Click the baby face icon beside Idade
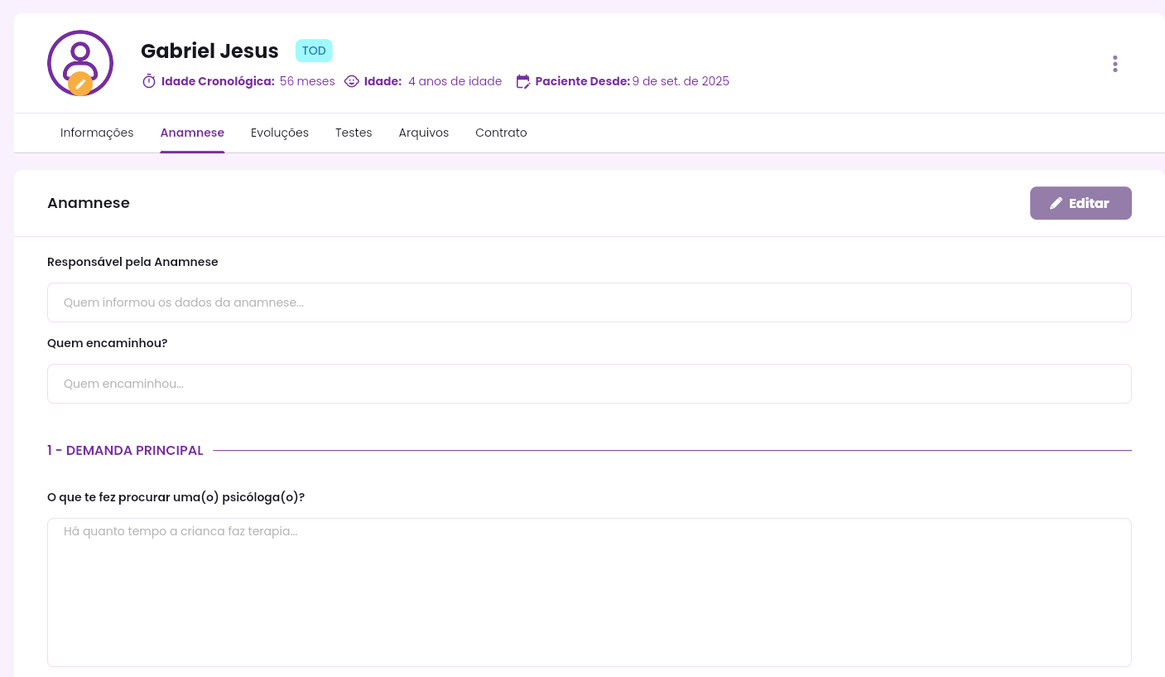 coord(352,81)
